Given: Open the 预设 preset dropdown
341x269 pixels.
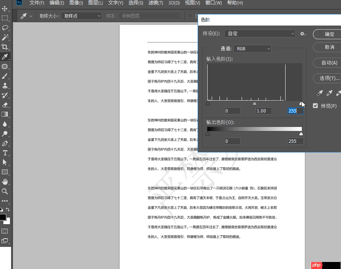Looking at the screenshot, I should (261, 34).
